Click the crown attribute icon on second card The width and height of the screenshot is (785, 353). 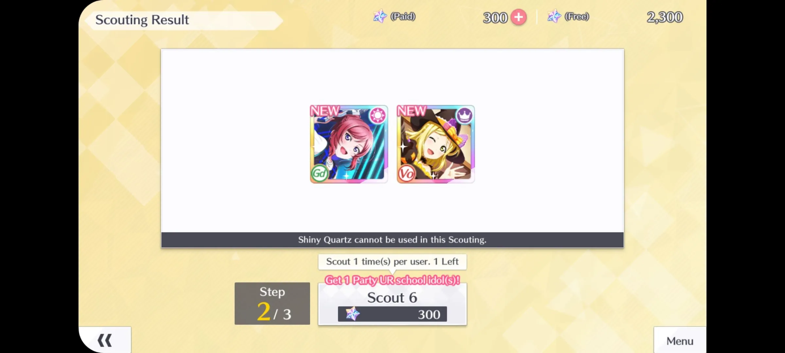pos(464,115)
